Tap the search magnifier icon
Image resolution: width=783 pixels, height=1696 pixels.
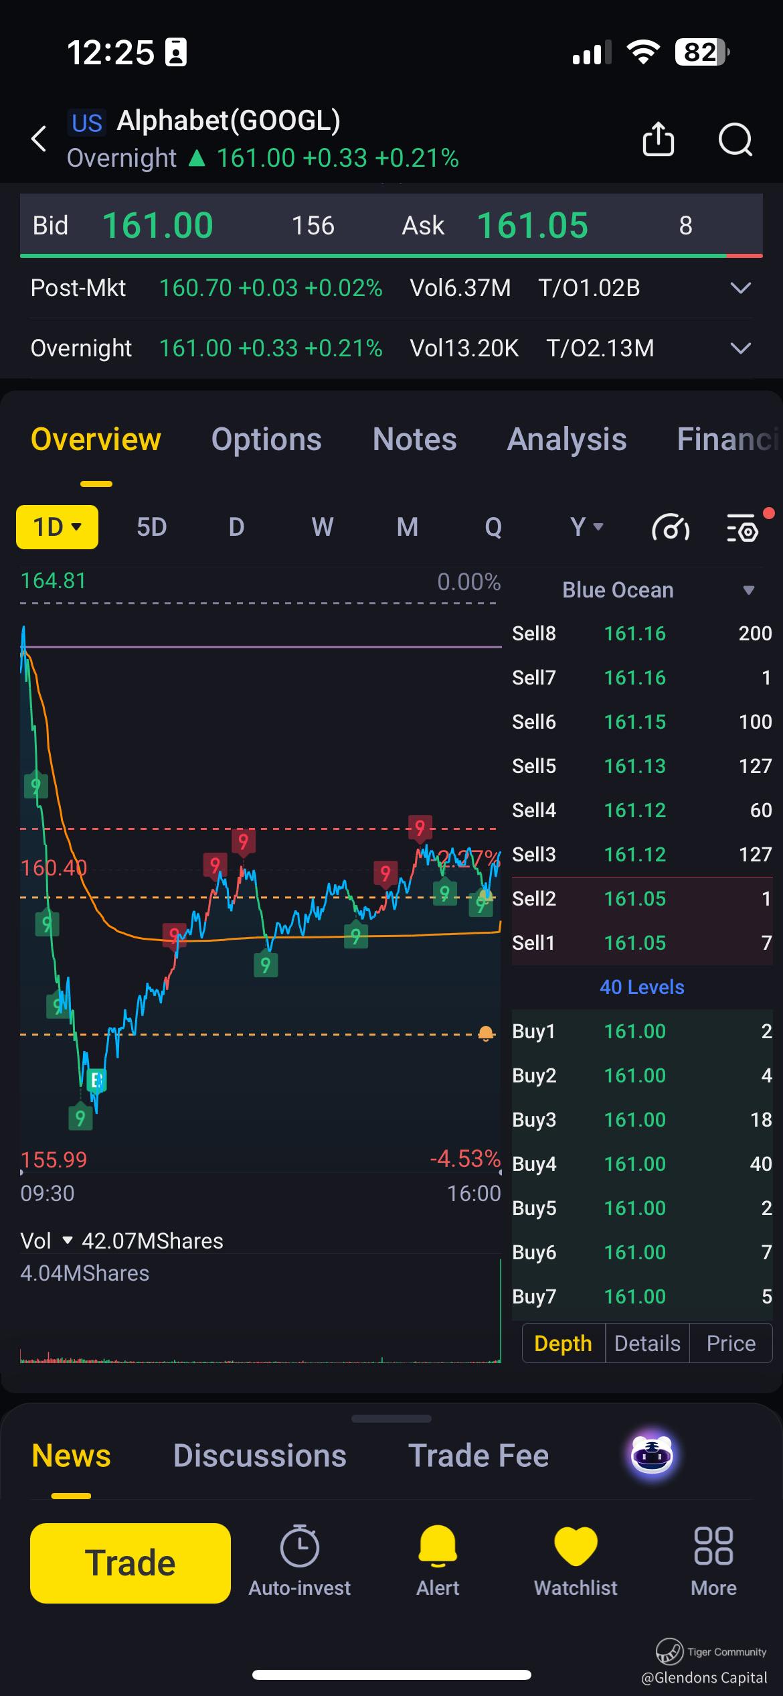[x=735, y=139]
